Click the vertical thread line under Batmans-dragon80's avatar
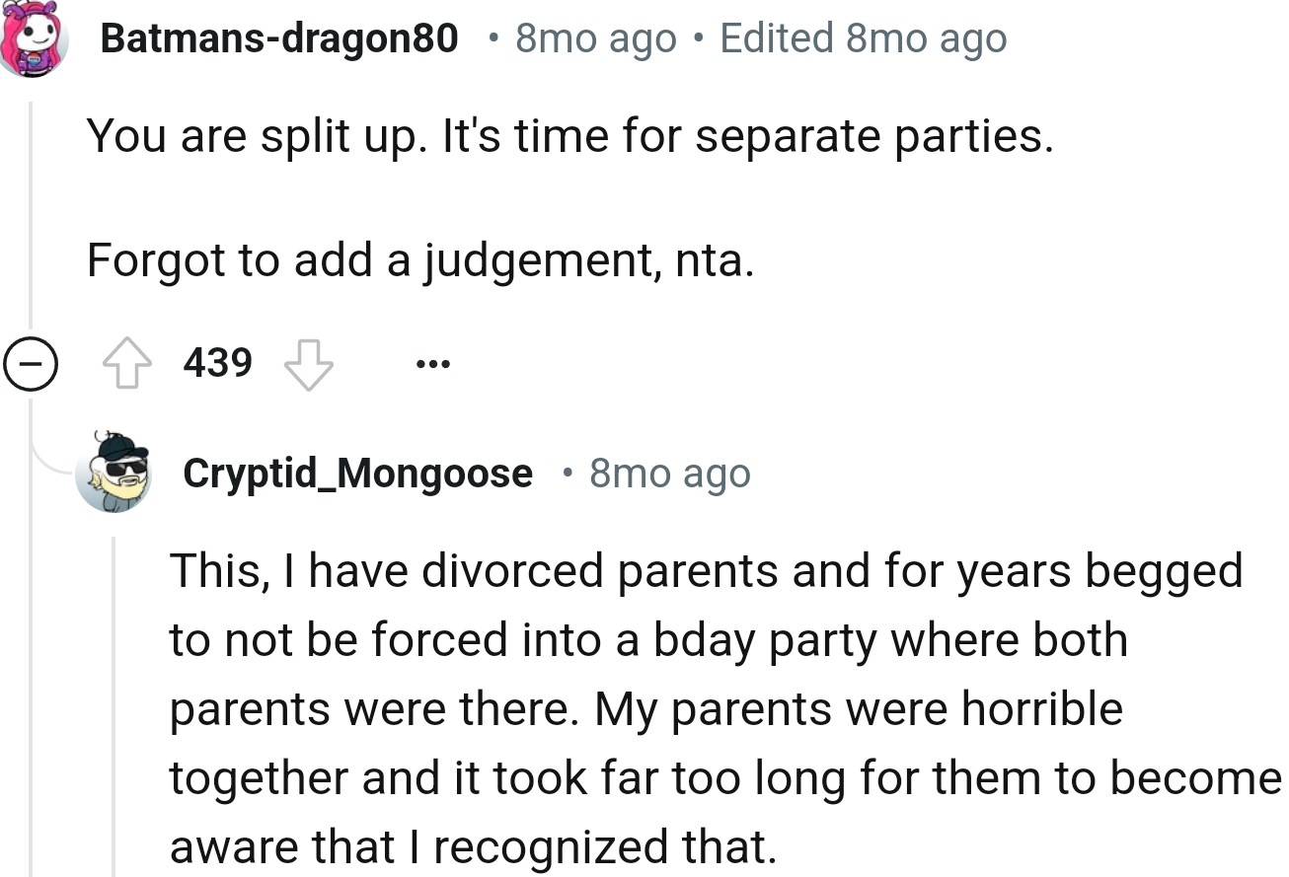Screen dimensions: 1289x877 click(x=31, y=217)
